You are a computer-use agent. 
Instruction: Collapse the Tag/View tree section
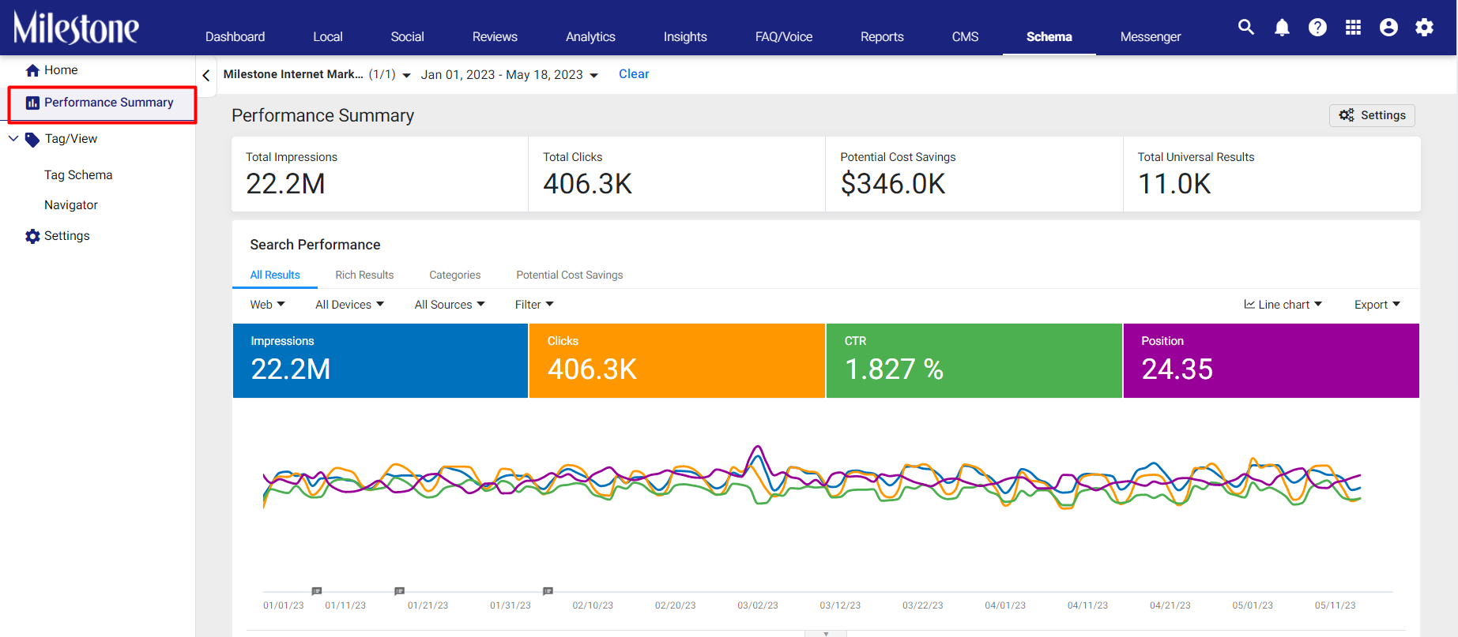13,139
